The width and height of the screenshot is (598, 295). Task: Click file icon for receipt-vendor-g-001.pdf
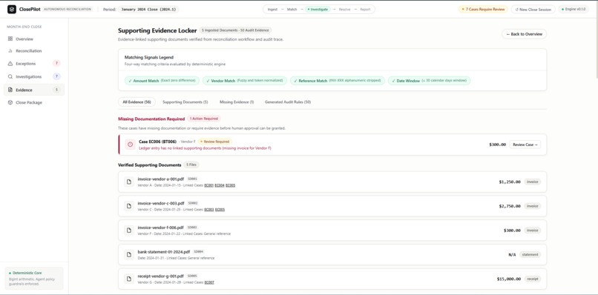pos(129,279)
